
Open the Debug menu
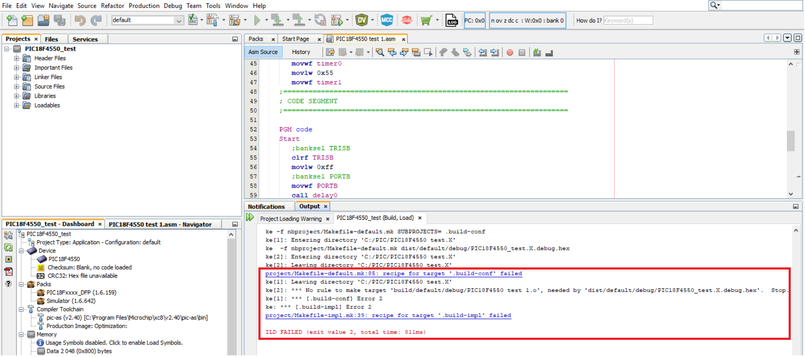point(173,6)
